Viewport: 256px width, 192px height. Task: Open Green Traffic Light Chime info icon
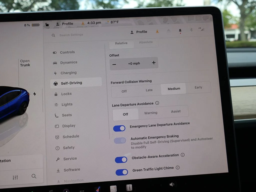click(x=178, y=167)
